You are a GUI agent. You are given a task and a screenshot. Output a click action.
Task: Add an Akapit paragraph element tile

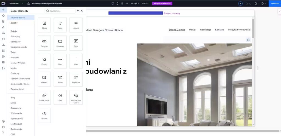(x=76, y=25)
